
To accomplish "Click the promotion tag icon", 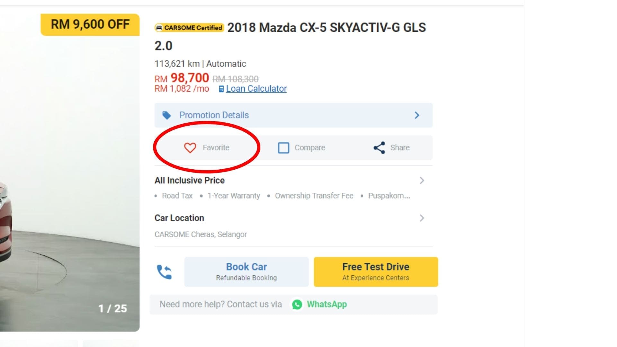I will click(x=167, y=115).
